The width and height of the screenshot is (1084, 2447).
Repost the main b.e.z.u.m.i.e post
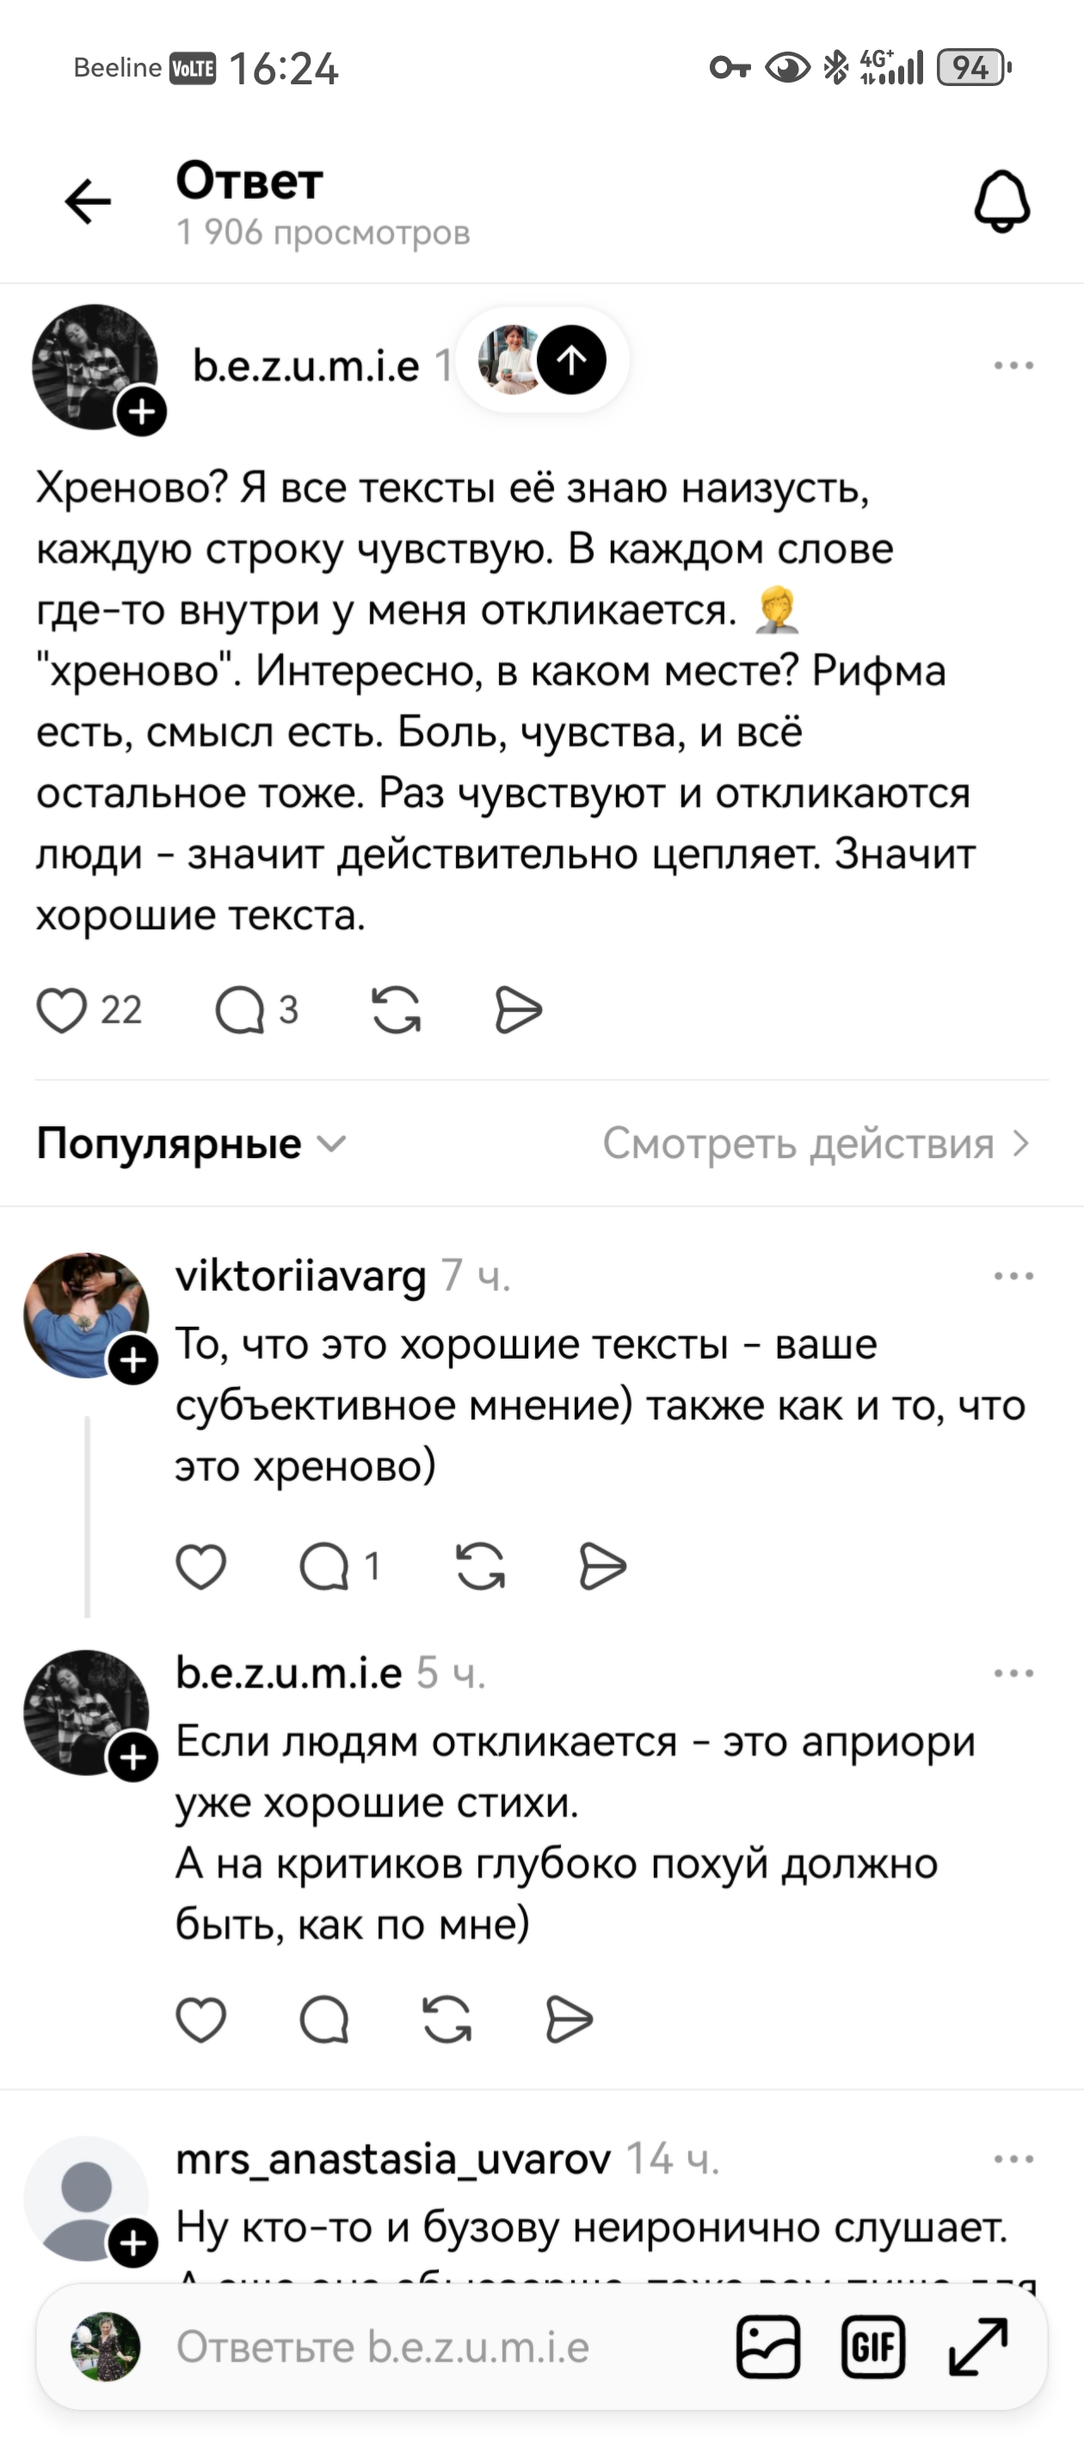(396, 1010)
